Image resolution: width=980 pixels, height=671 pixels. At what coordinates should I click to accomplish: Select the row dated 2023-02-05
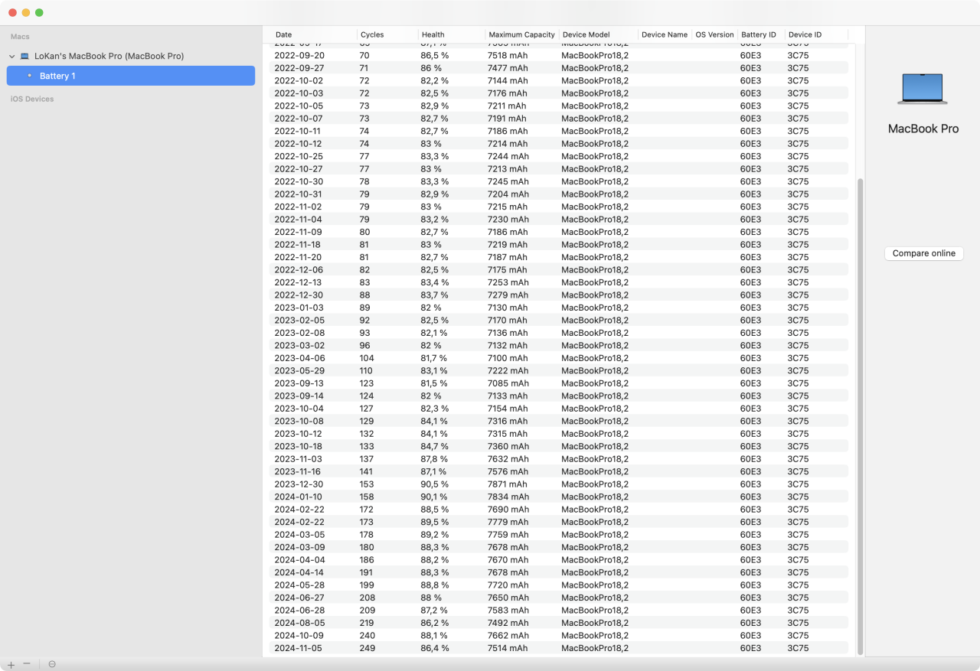point(560,320)
